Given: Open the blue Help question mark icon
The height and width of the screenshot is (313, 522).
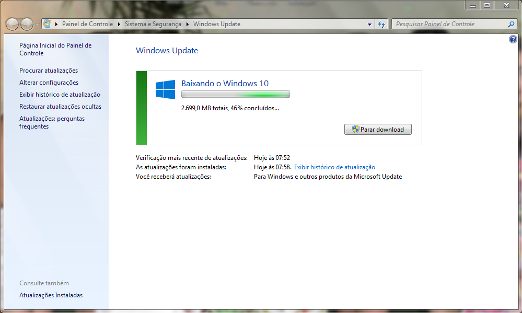Looking at the screenshot, I should [x=513, y=39].
